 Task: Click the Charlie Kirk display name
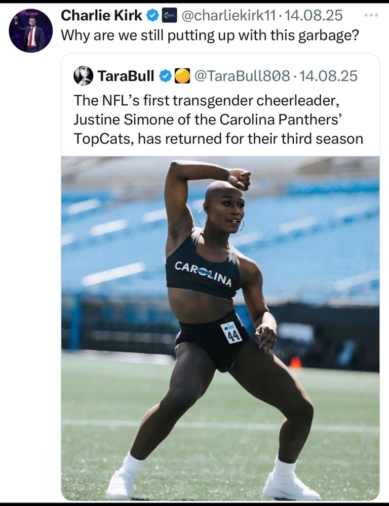101,15
